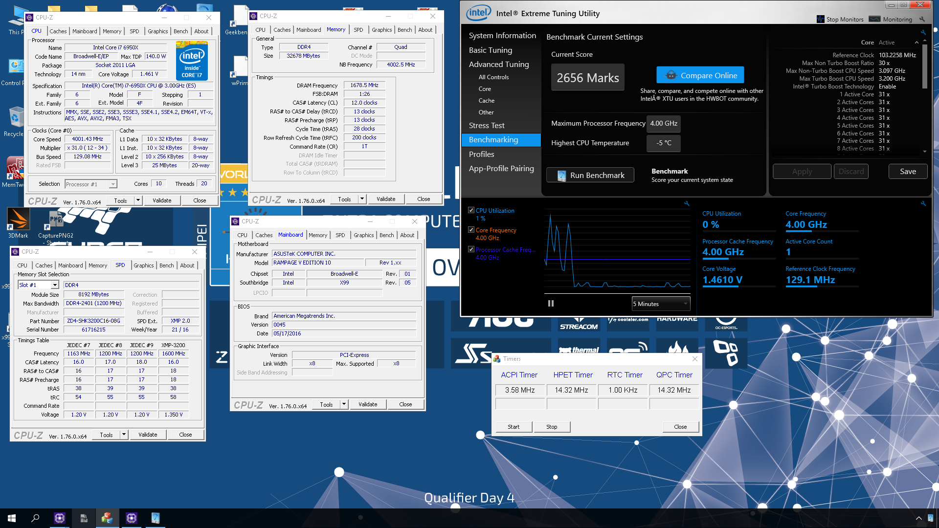Screen dimensions: 939x528
Task: Open XTU settings wrench in title bar
Action: click(x=922, y=19)
